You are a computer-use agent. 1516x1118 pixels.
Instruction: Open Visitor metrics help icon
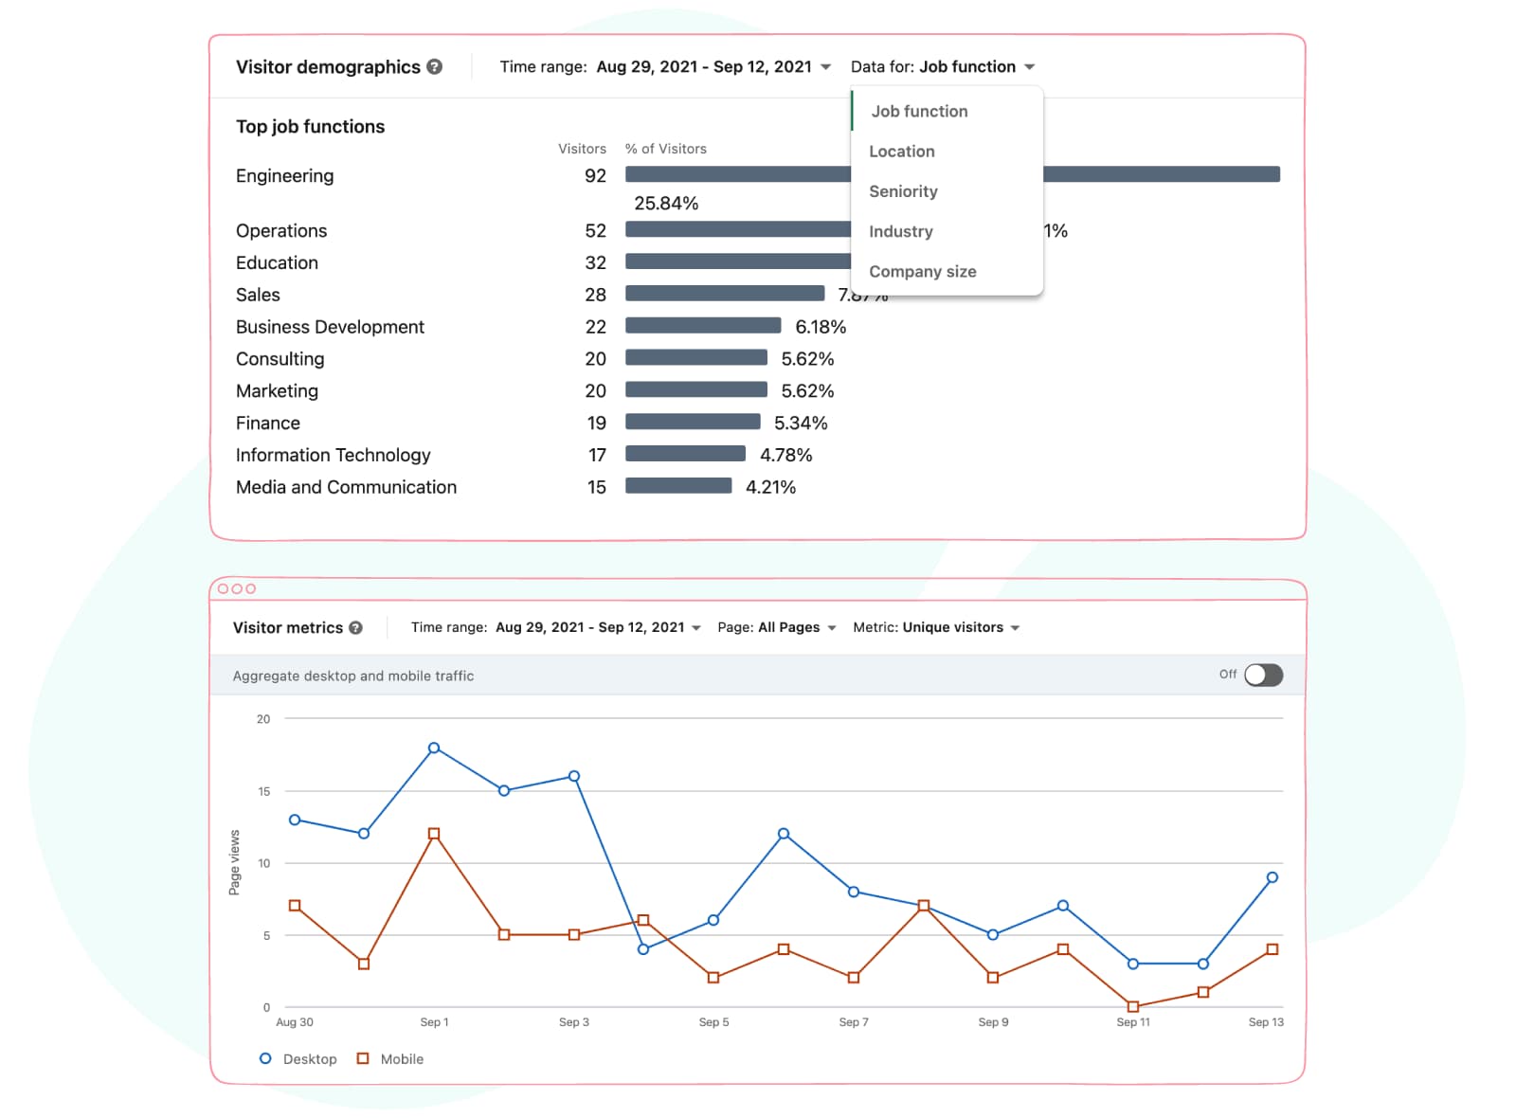pyautogui.click(x=355, y=627)
